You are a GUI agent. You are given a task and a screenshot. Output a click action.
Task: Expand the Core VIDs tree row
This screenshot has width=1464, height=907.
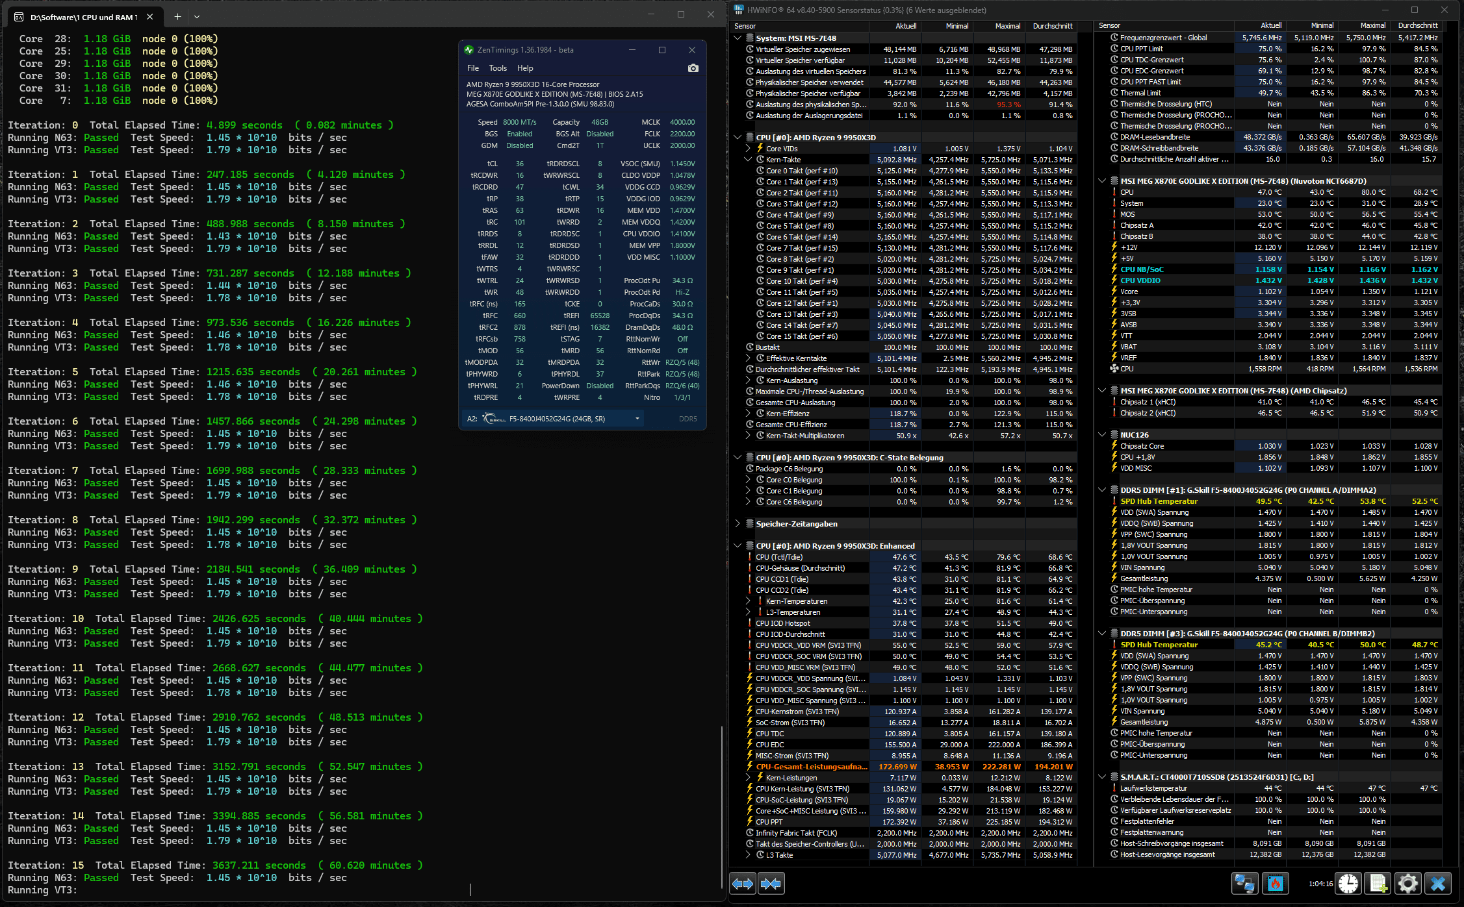(x=748, y=149)
